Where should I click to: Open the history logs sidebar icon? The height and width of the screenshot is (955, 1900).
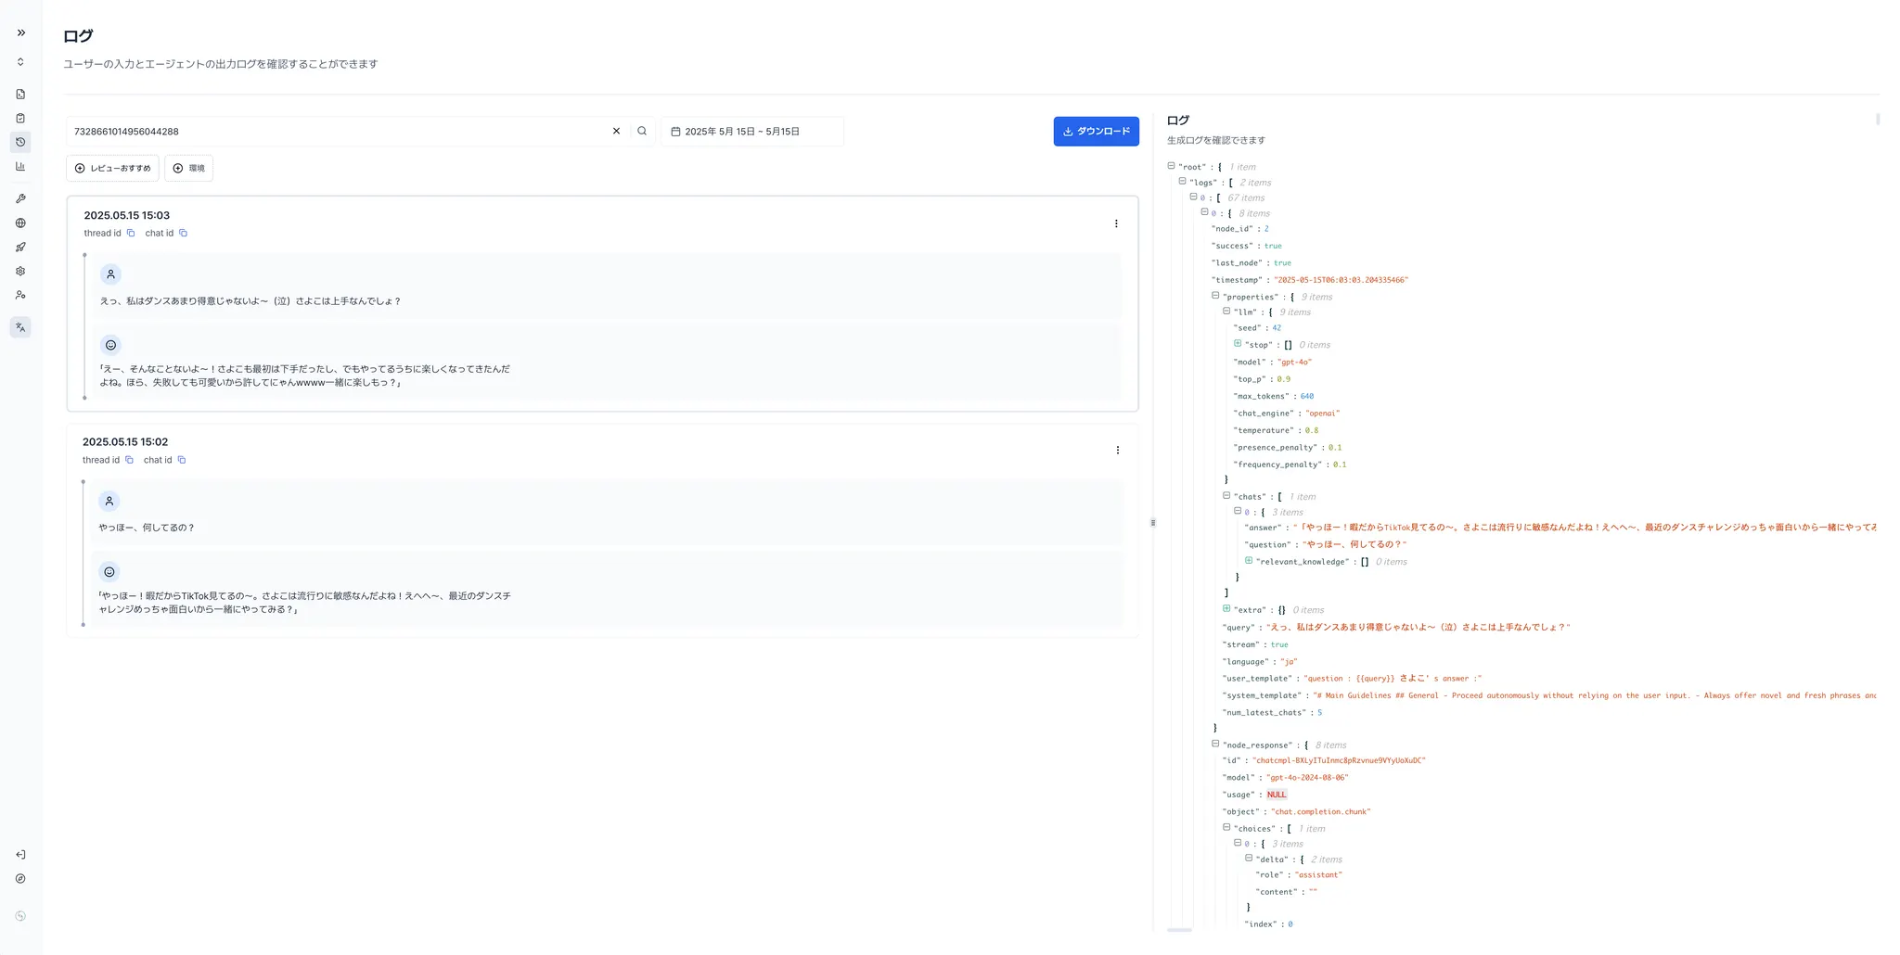[x=20, y=142]
